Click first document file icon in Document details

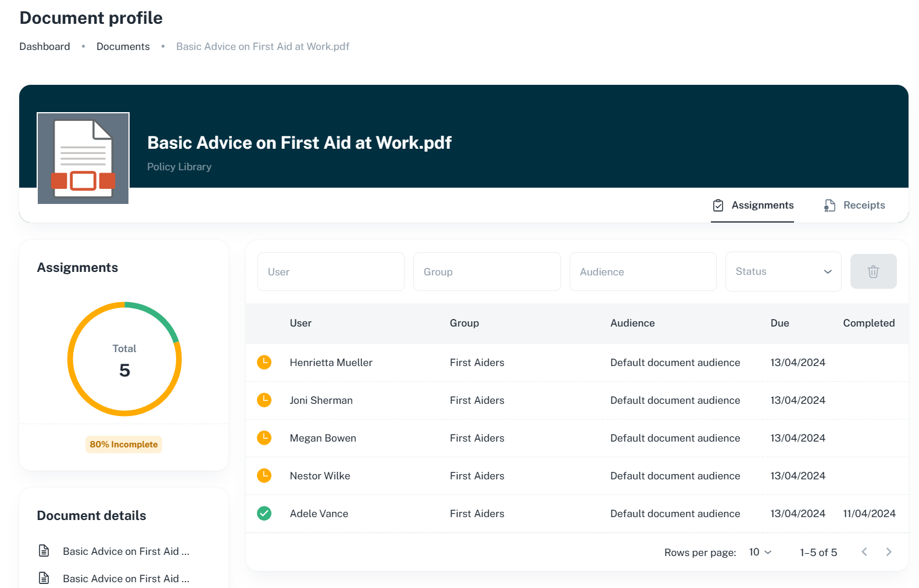[44, 551]
